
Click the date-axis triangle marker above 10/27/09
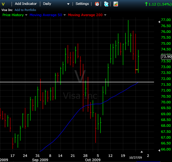click(x=142, y=152)
